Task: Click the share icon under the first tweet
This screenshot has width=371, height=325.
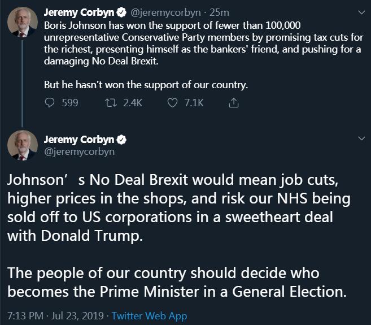Action: [234, 103]
